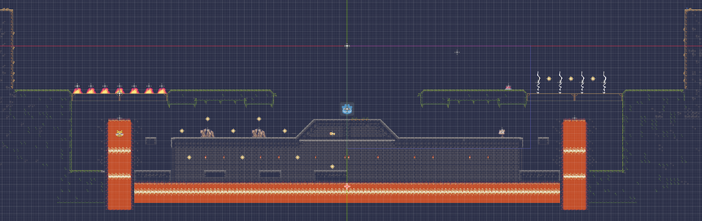Select the left crystal rock on the roof
Viewport: 702px width, 221px height.
click(x=207, y=133)
